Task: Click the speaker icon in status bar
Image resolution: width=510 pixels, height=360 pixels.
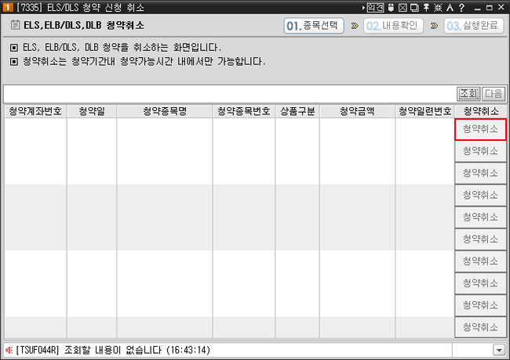Action: (9, 349)
